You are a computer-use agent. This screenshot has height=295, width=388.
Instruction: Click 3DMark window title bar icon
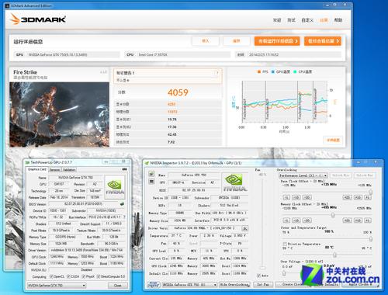(x=7, y=5)
